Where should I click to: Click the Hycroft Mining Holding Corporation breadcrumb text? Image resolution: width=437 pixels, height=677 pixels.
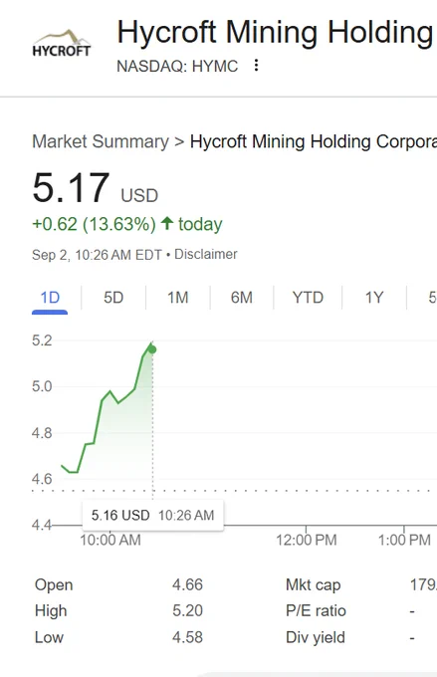(x=314, y=141)
